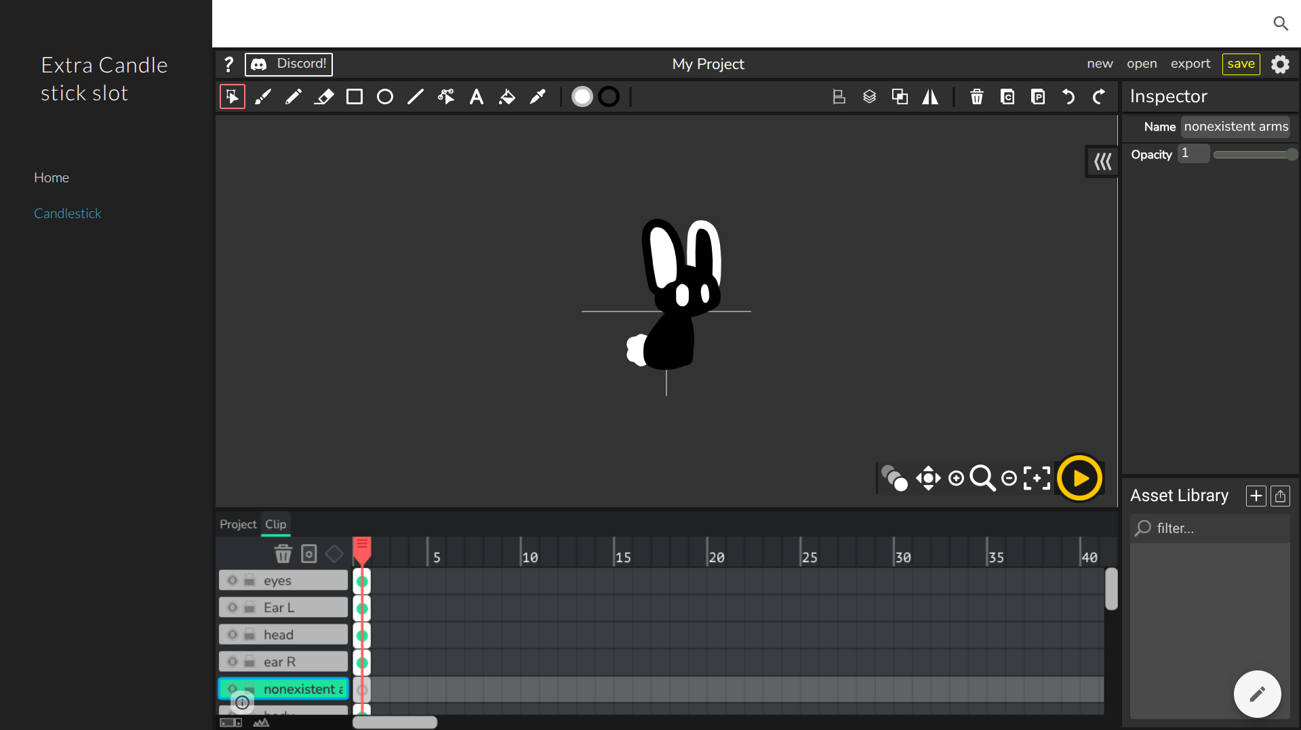Pick the Fill Bucket tool
This screenshot has width=1301, height=730.
[506, 97]
